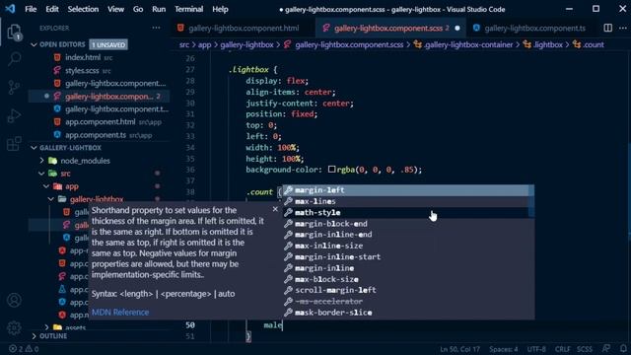The image size is (631, 355).
Task: Open the Selection menu
Action: (83, 9)
